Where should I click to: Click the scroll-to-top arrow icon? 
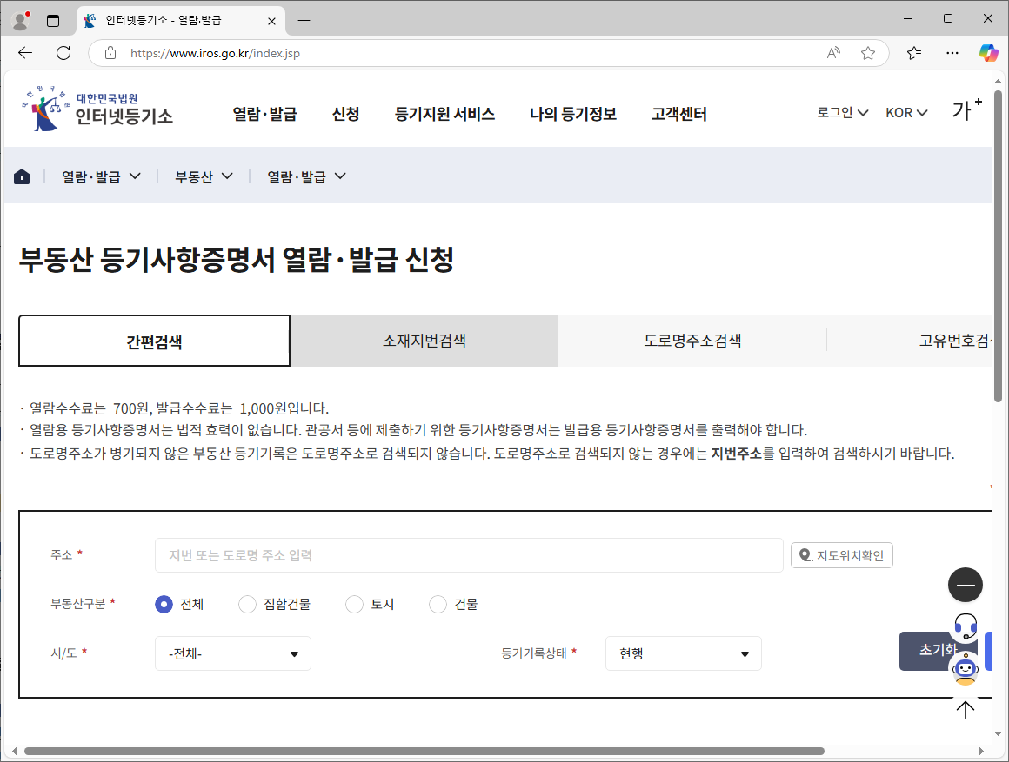click(965, 710)
